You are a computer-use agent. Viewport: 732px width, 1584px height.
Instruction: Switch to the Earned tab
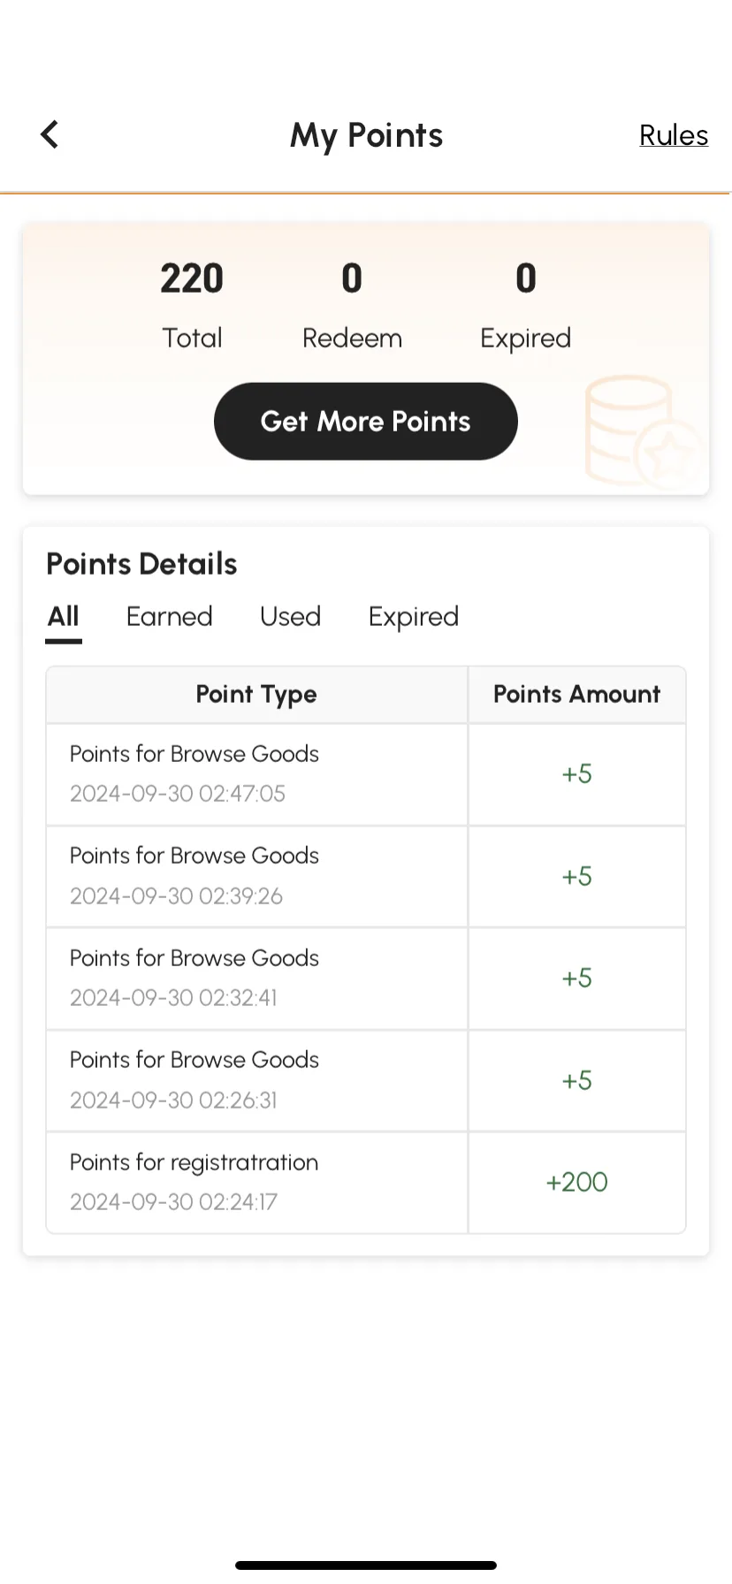tap(170, 617)
